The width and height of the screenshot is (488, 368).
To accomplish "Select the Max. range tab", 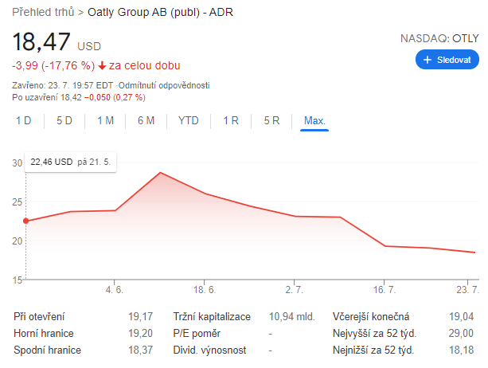I will 314,121.
